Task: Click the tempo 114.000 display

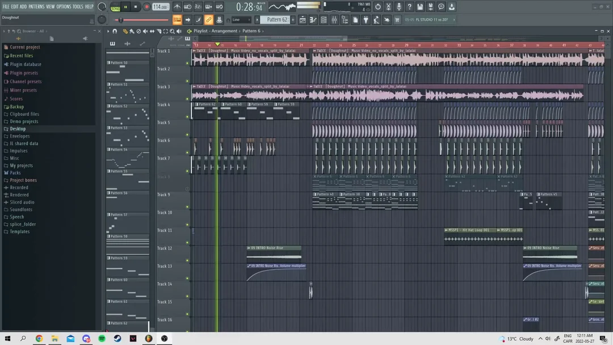Action: coord(160,7)
